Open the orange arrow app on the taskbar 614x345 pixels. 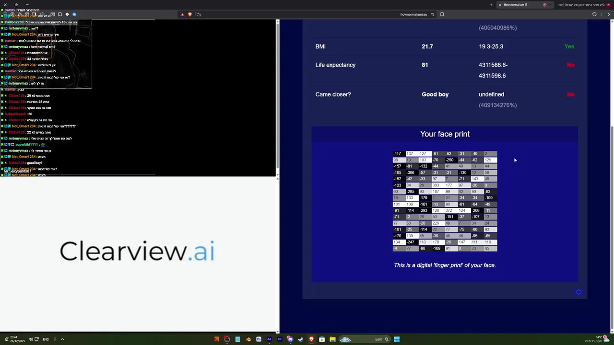point(216,339)
